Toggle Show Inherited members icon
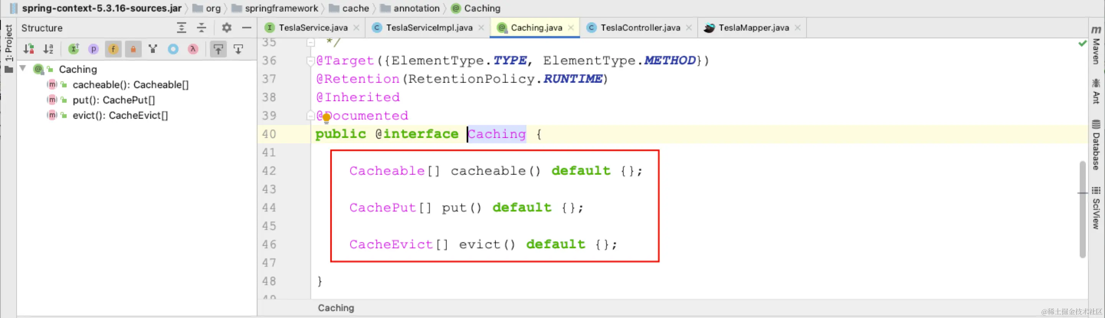 [x=74, y=49]
